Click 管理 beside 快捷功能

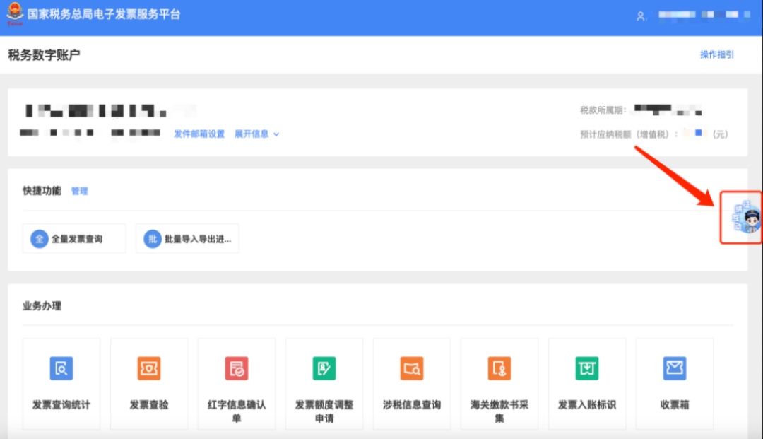pos(80,191)
